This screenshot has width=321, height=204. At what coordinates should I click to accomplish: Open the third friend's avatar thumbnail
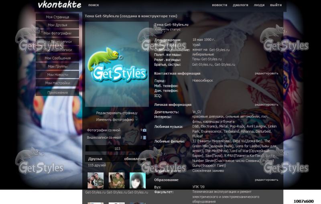coord(137,180)
